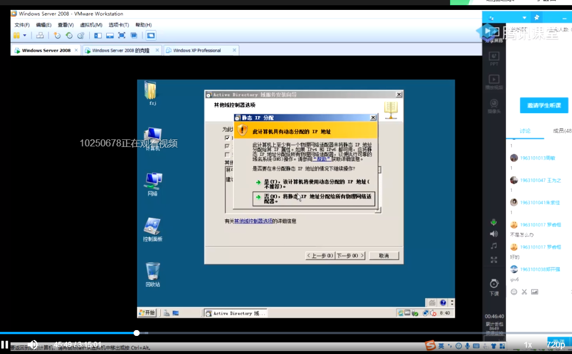This screenshot has width=572, height=354.
Task: Click 下一步(N) next button in the wizard
Action: pyautogui.click(x=350, y=255)
